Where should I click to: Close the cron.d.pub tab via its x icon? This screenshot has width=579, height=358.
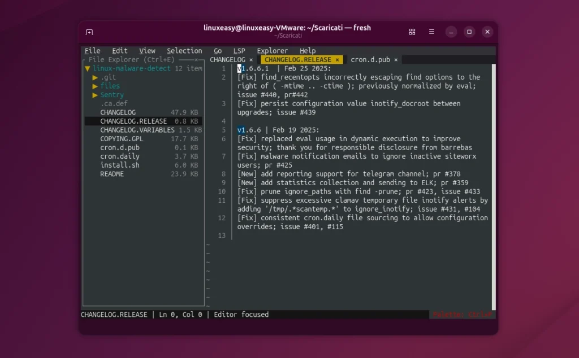(x=395, y=59)
